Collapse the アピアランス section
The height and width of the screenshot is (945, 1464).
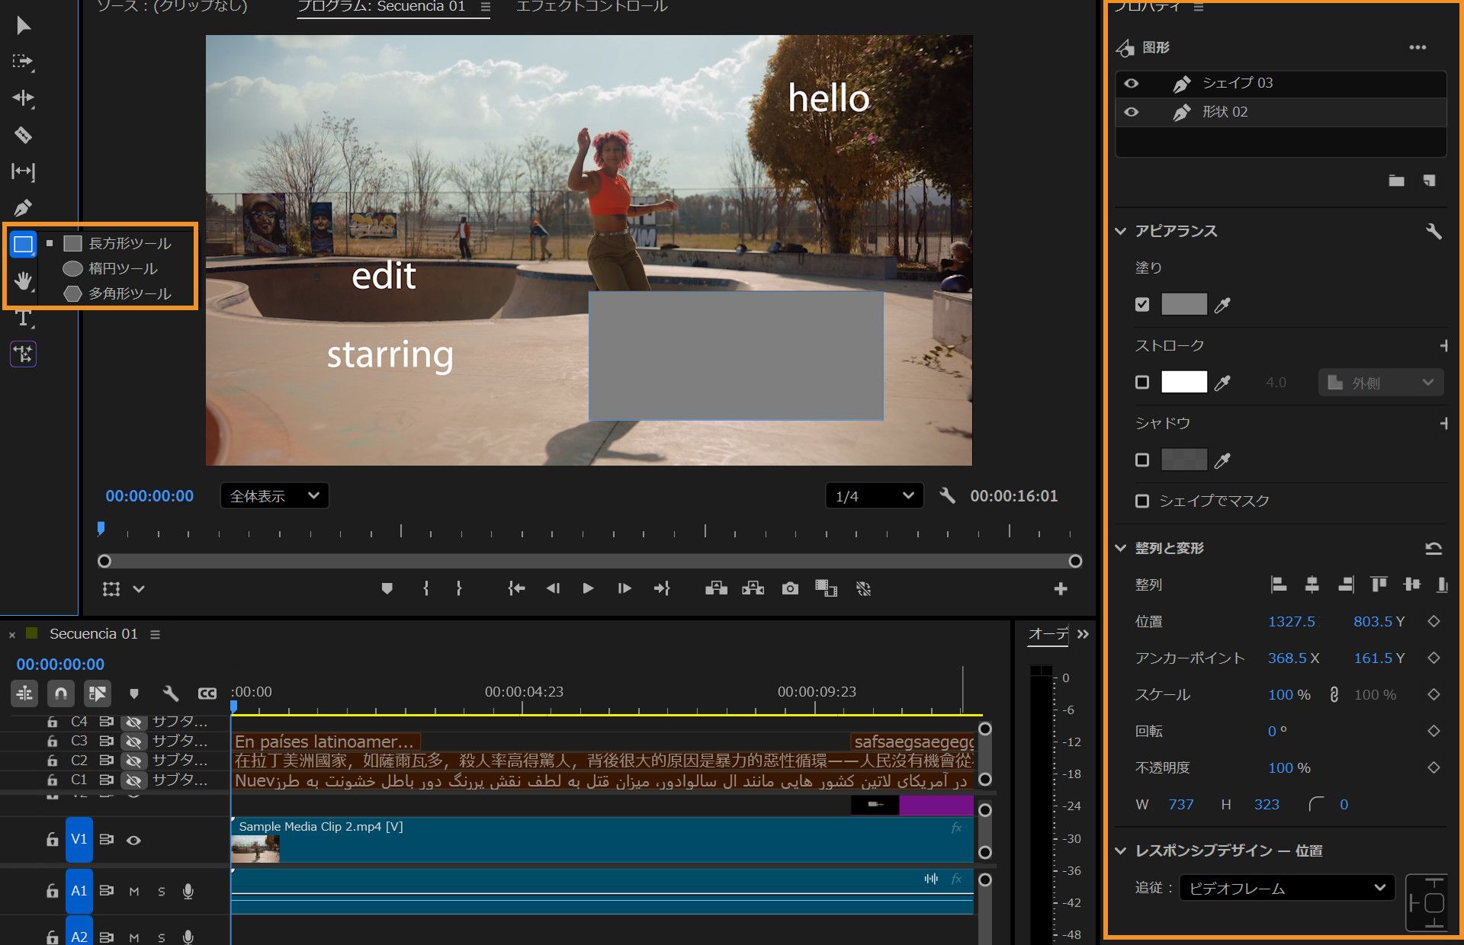coord(1121,231)
